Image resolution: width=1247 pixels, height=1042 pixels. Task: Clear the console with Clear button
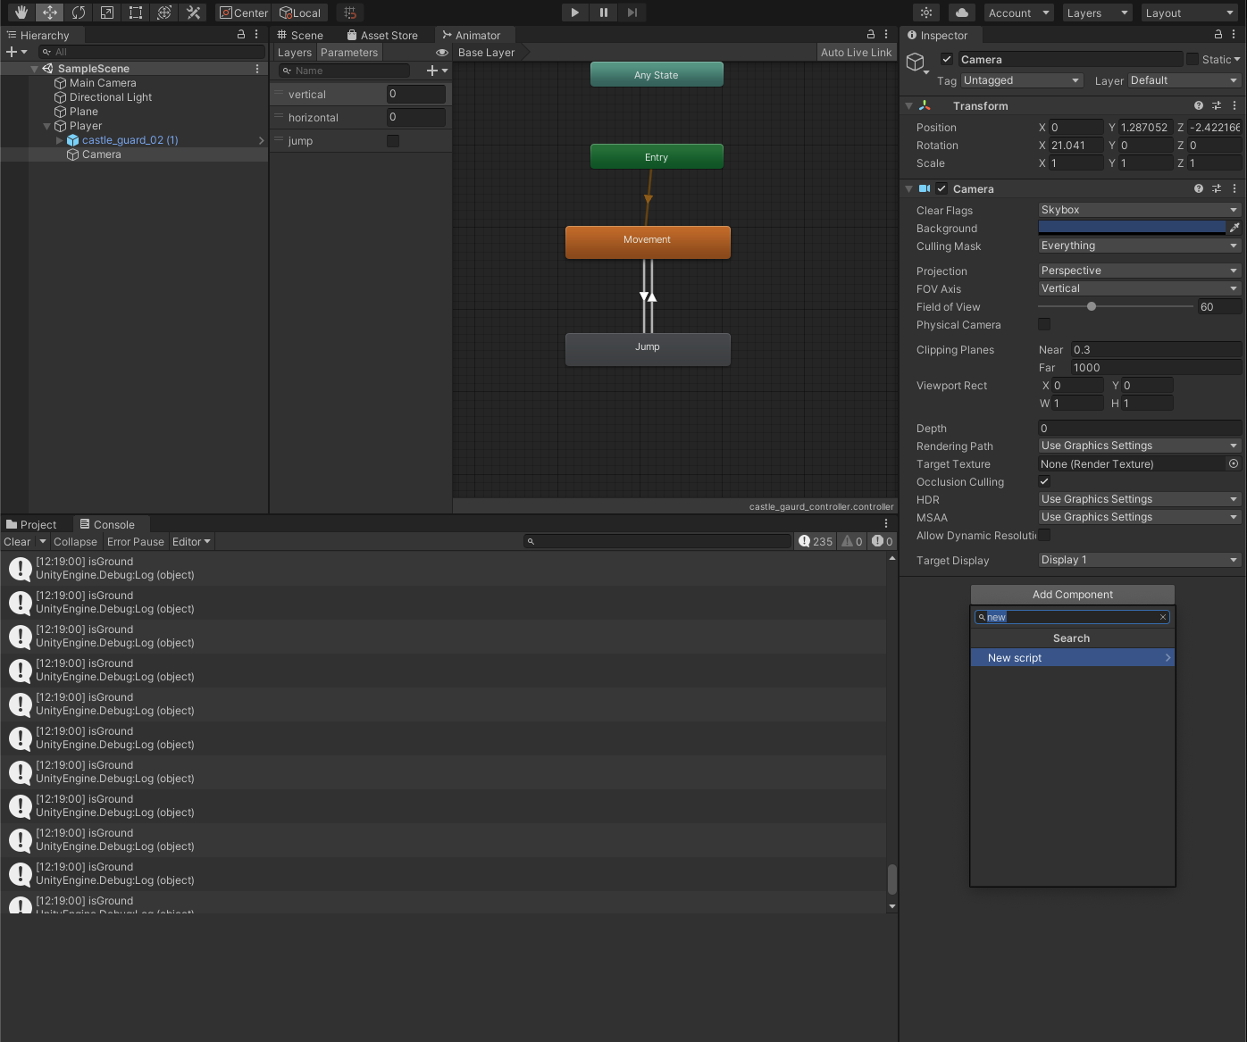17,542
